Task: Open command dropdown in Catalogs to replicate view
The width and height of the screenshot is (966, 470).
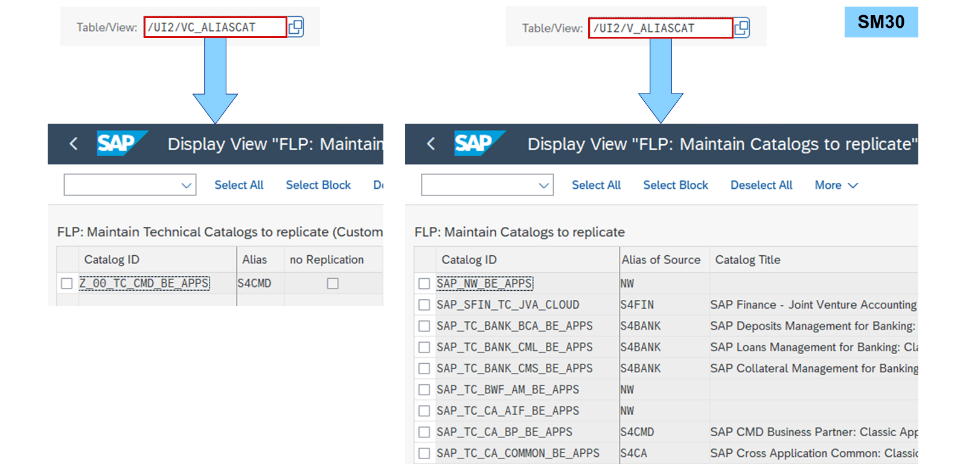Action: pos(488,185)
